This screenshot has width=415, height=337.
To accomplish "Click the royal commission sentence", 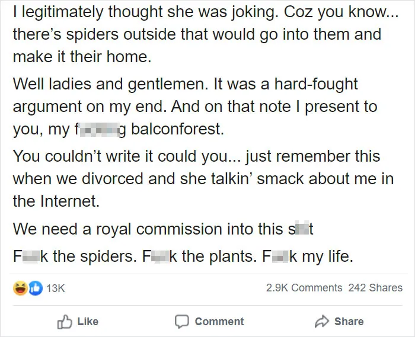I will point(163,229).
